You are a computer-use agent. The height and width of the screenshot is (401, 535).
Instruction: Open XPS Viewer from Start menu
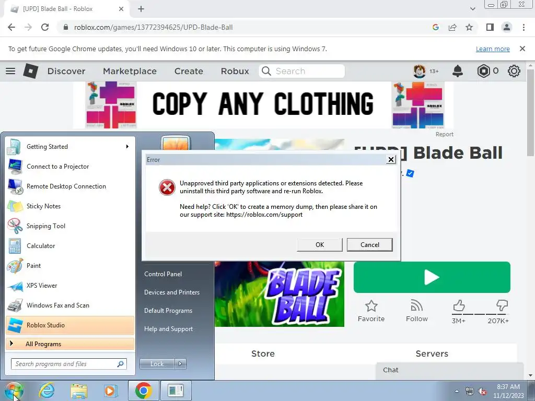(70, 286)
